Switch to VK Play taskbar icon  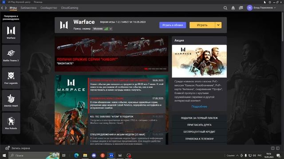[111, 155]
